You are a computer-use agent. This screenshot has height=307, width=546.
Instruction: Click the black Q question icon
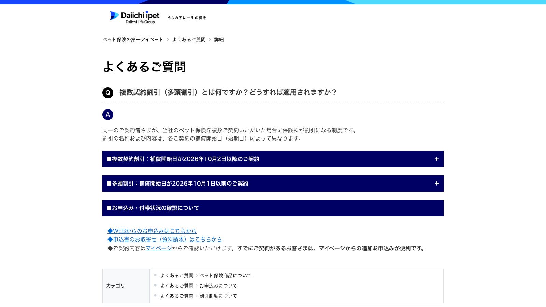[108, 92]
